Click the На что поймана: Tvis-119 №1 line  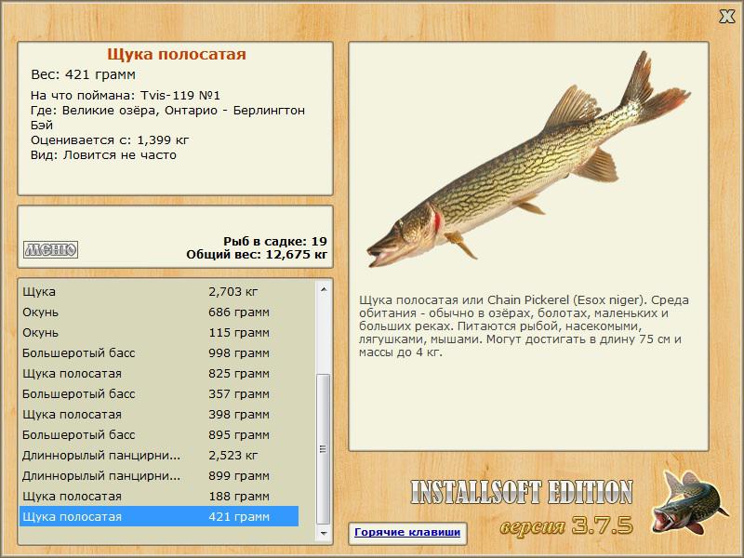[x=126, y=96]
